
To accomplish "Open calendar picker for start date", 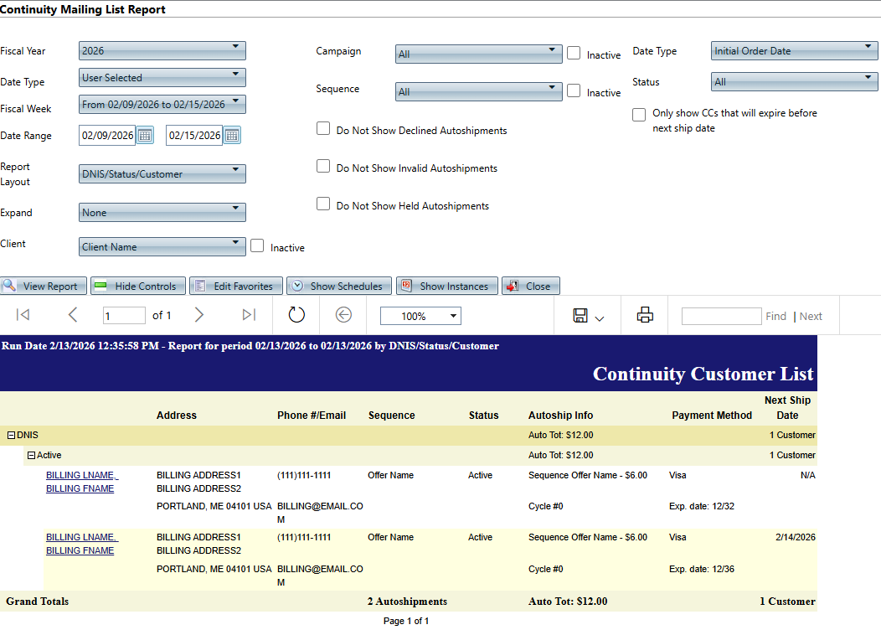I will (146, 136).
